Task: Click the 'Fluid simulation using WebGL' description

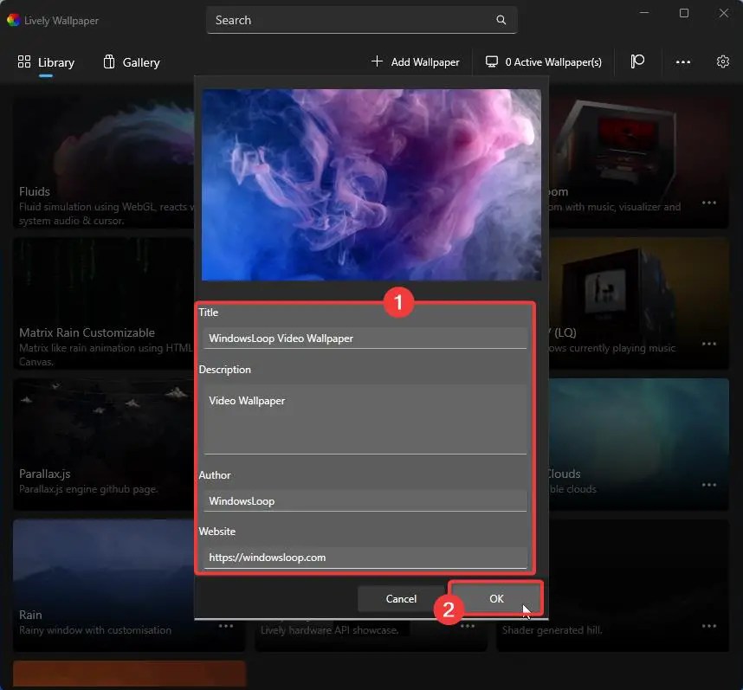Action: (107, 214)
